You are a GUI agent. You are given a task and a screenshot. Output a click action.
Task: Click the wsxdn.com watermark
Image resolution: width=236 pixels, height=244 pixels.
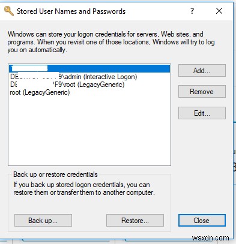tap(210, 238)
